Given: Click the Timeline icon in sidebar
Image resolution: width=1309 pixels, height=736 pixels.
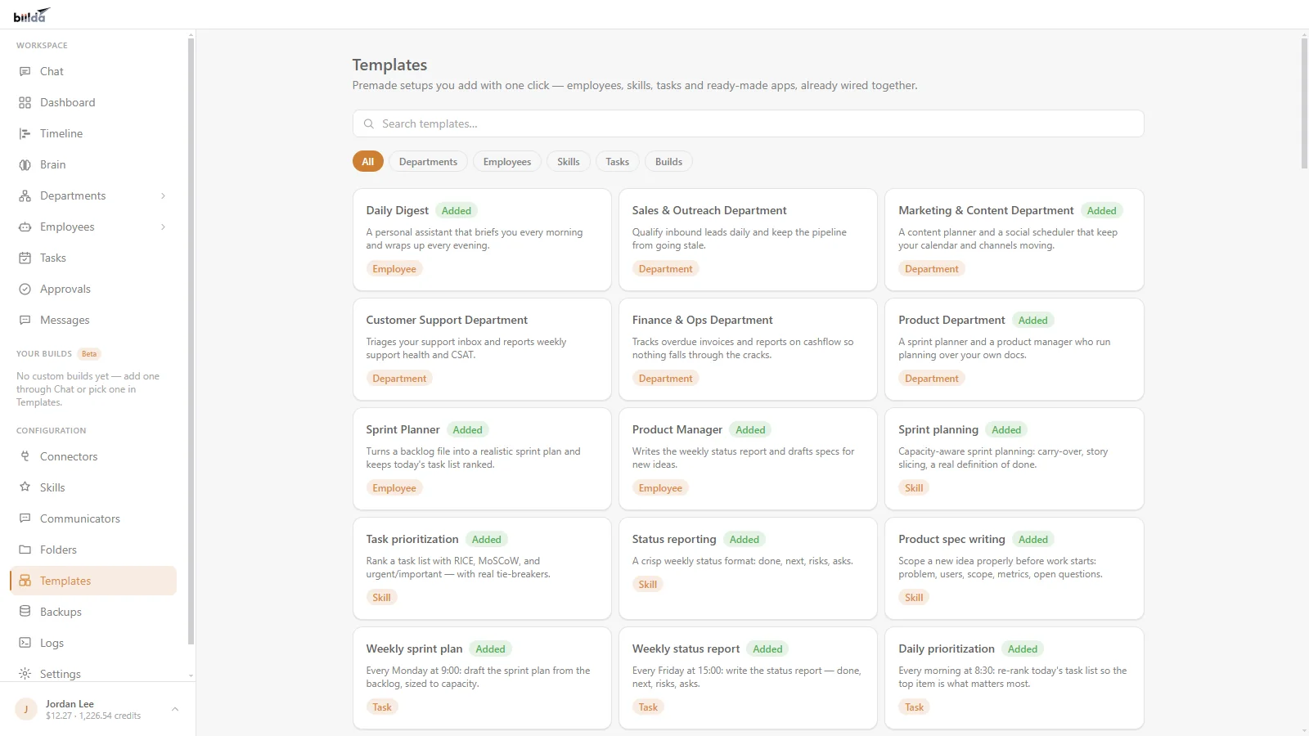Looking at the screenshot, I should click(25, 133).
